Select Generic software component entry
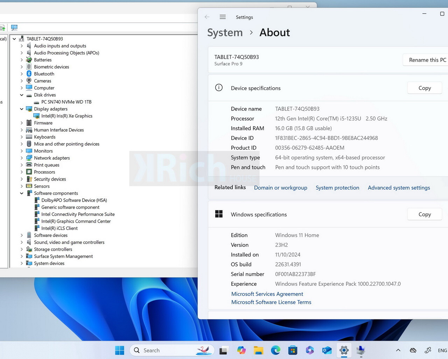 (70, 207)
